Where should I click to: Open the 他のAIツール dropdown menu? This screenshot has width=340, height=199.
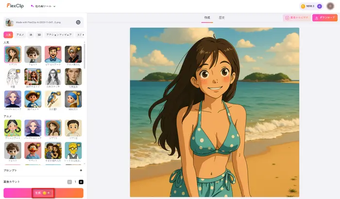click(x=43, y=6)
